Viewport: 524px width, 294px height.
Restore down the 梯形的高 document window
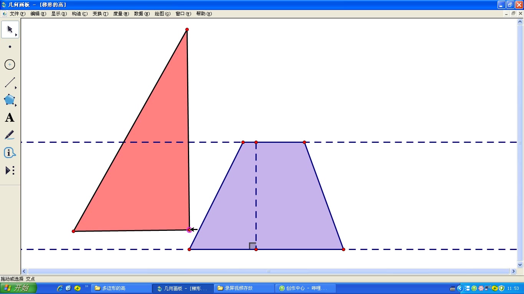tap(513, 13)
